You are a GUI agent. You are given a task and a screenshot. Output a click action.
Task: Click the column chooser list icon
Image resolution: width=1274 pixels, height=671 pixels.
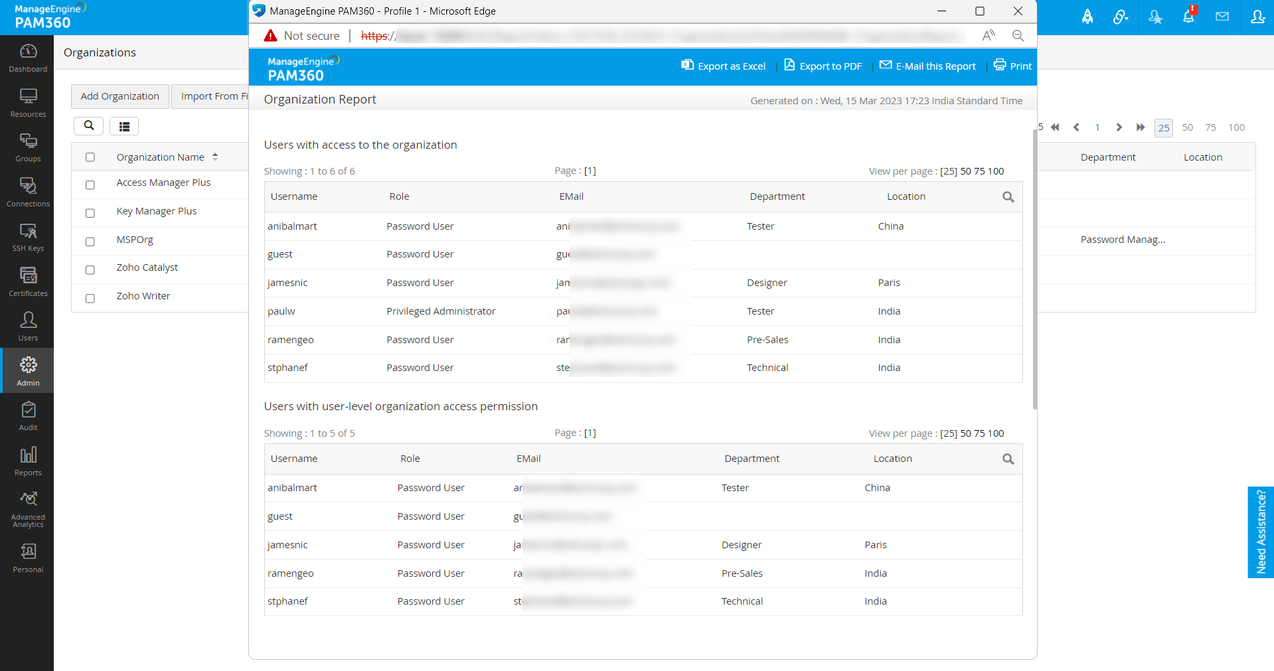point(124,126)
